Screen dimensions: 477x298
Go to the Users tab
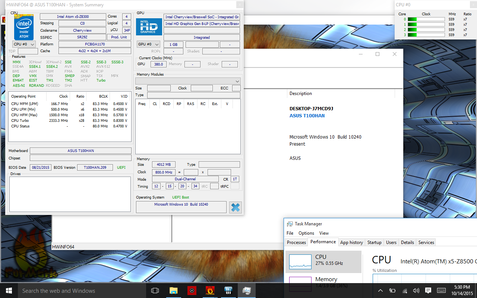pyautogui.click(x=391, y=242)
